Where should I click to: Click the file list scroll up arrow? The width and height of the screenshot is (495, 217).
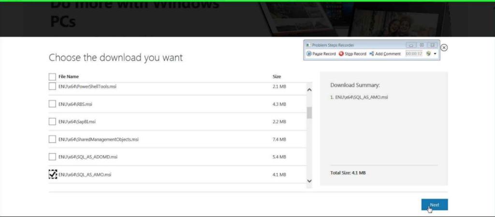pos(309,90)
